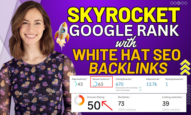Click the Domain Authority info icon
Image resolution: width=191 pixels, height=115 pixels.
[x=110, y=79]
